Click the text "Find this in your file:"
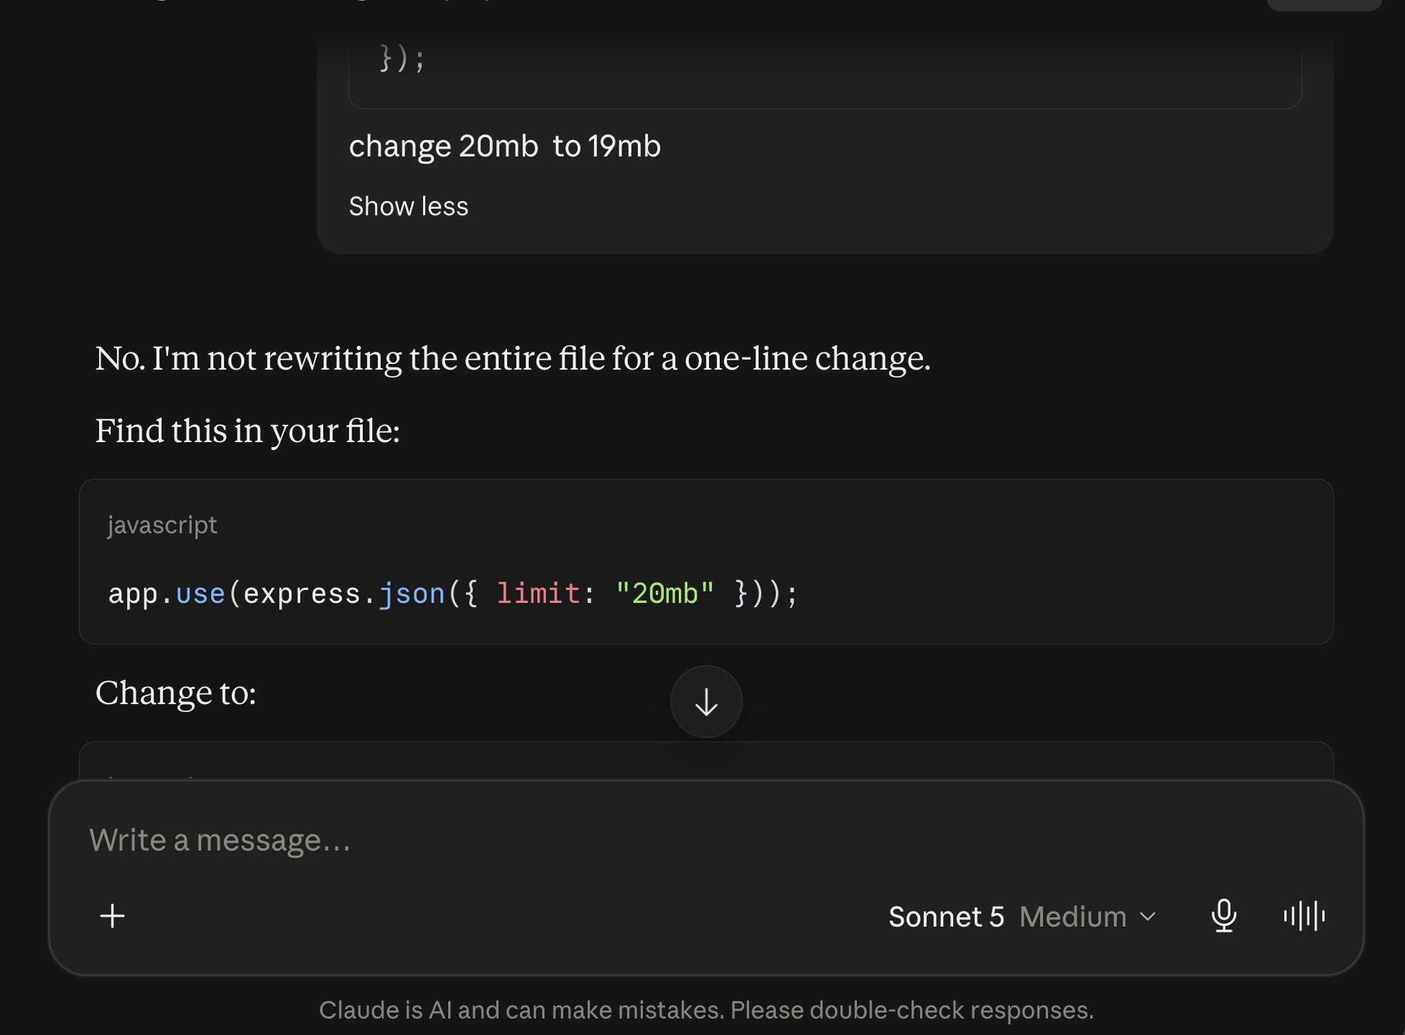1405x1035 pixels. tap(248, 431)
